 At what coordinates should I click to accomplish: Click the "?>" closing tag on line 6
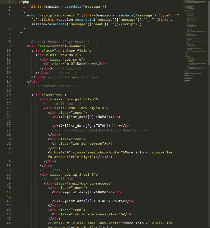[x=21, y=33]
